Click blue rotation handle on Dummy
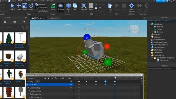Image resolution: width=176 pixels, height=99 pixels. point(87,37)
